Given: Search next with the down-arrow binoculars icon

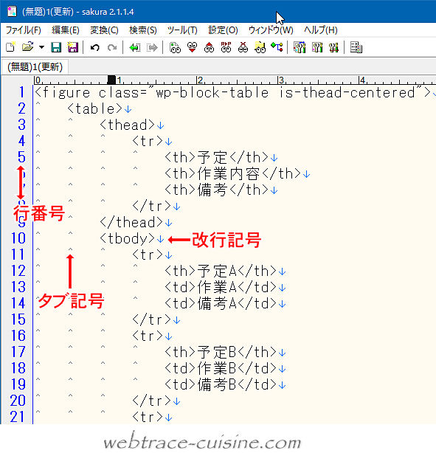Looking at the screenshot, I should pyautogui.click(x=192, y=47).
